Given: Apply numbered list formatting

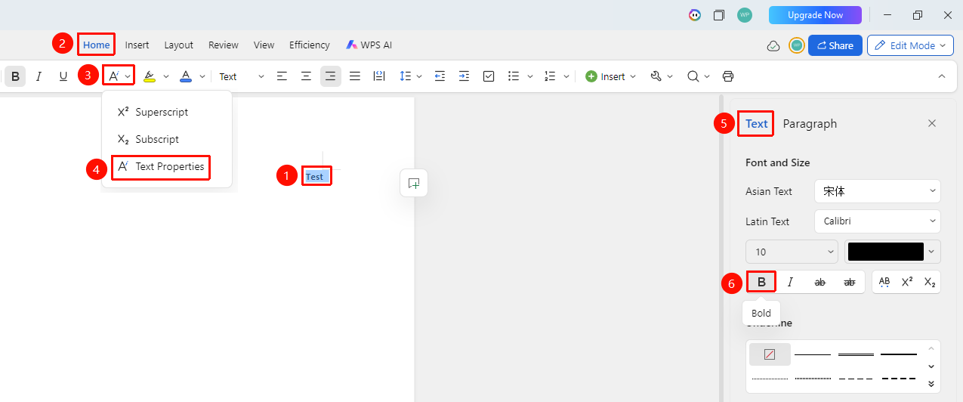Looking at the screenshot, I should point(550,76).
